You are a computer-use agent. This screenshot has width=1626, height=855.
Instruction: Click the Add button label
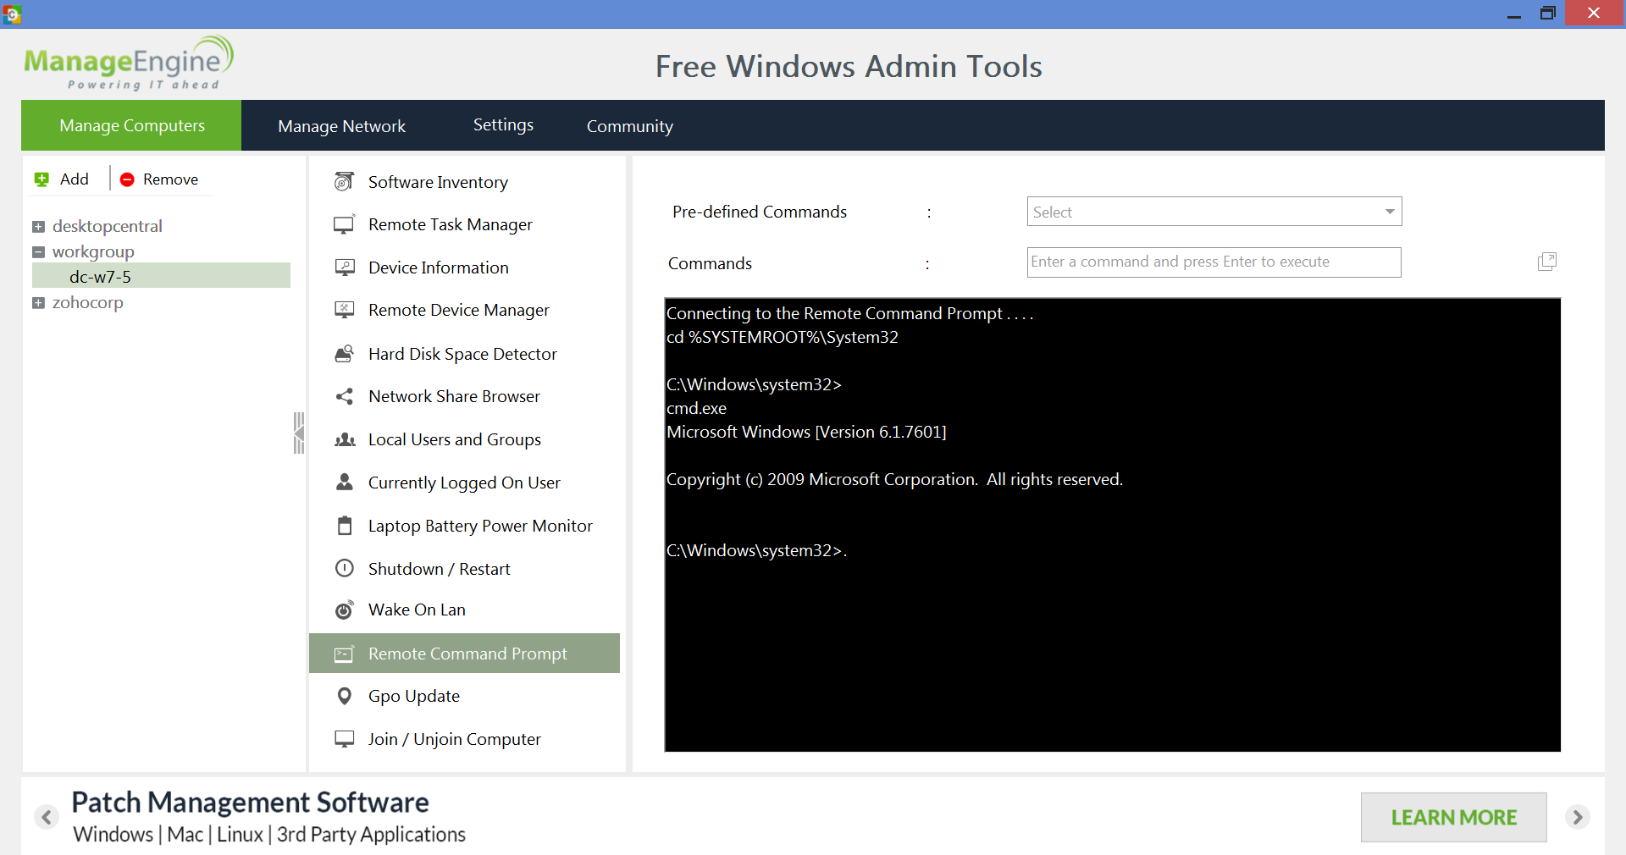pos(75,179)
